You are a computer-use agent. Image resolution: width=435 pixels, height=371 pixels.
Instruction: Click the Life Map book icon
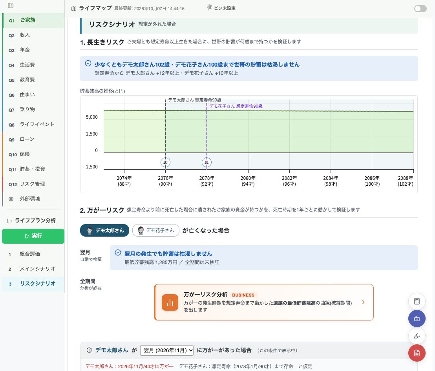coord(73,9)
